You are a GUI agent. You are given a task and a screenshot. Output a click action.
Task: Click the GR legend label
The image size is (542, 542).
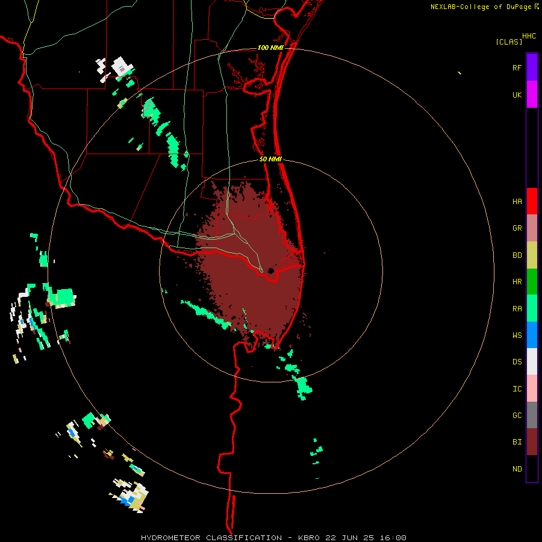pyautogui.click(x=517, y=228)
